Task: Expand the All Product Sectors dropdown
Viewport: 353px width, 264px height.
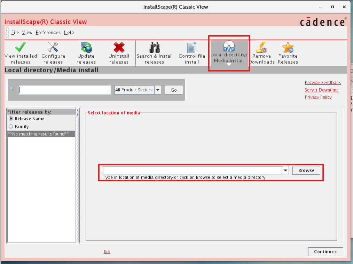Action: click(x=158, y=90)
